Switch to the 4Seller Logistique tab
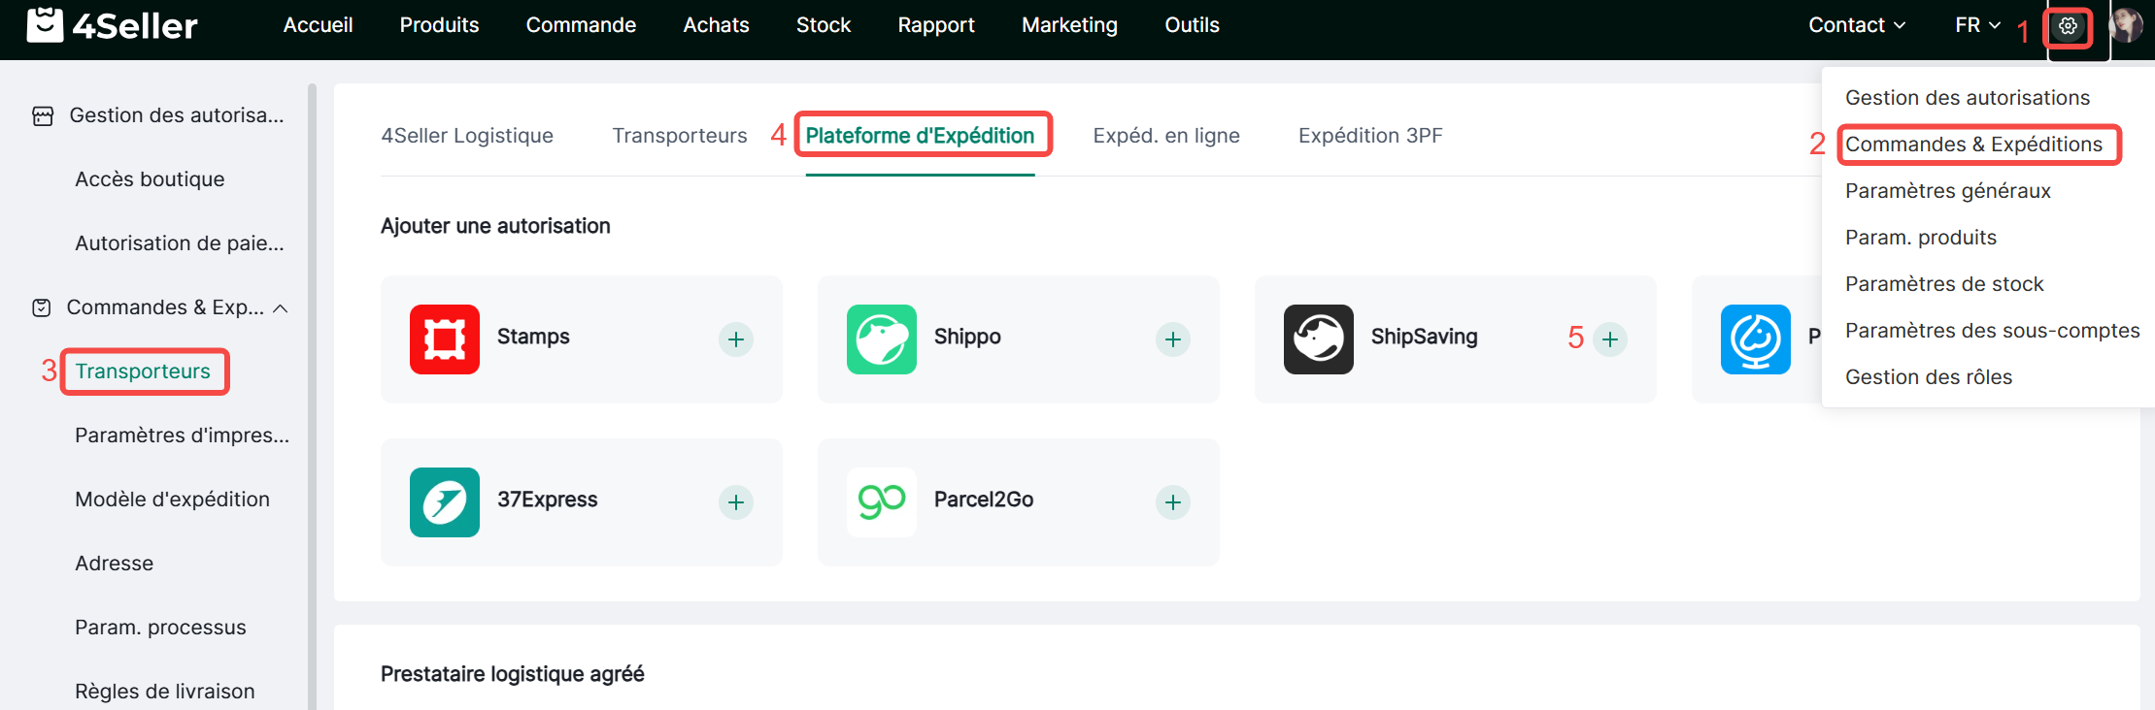 click(x=467, y=136)
